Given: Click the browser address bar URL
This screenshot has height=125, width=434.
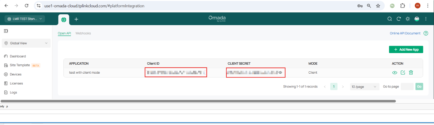Looking at the screenshot, I should 94,6.
